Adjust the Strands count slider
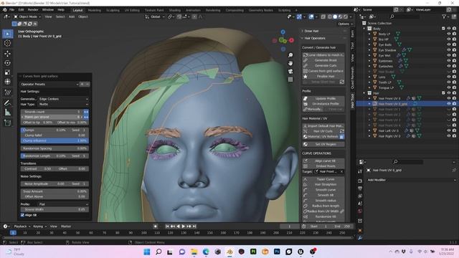The image size is (459, 258). pyautogui.click(x=52, y=112)
